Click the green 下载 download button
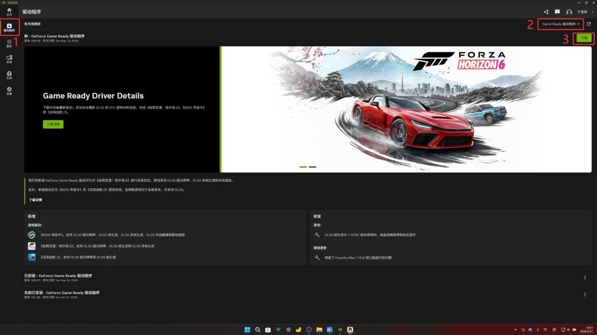The width and height of the screenshot is (597, 335). pyautogui.click(x=584, y=38)
